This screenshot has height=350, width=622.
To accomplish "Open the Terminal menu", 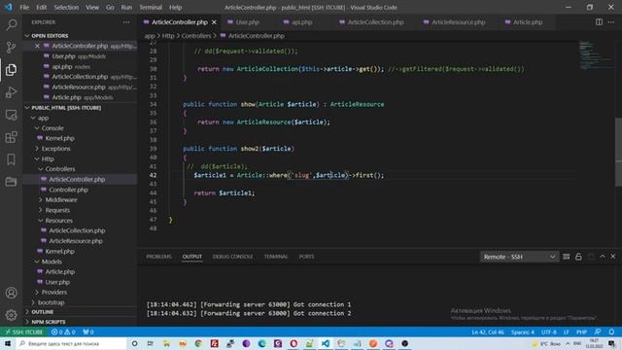I will pos(151,7).
